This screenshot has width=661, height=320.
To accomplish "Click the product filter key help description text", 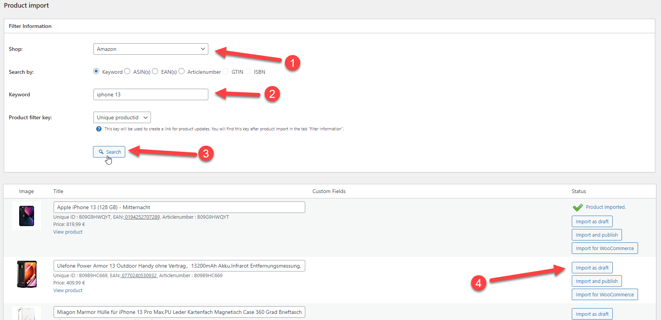I will pos(224,129).
